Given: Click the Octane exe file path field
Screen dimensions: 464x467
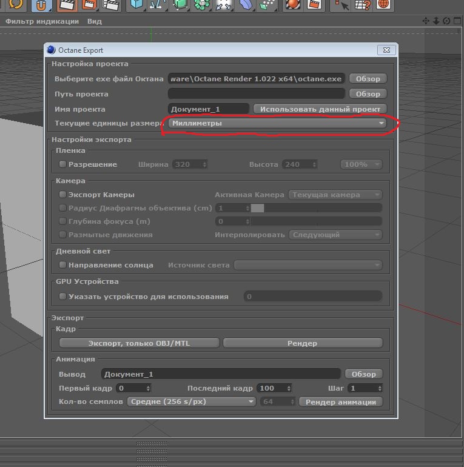Looking at the screenshot, I should (x=256, y=78).
